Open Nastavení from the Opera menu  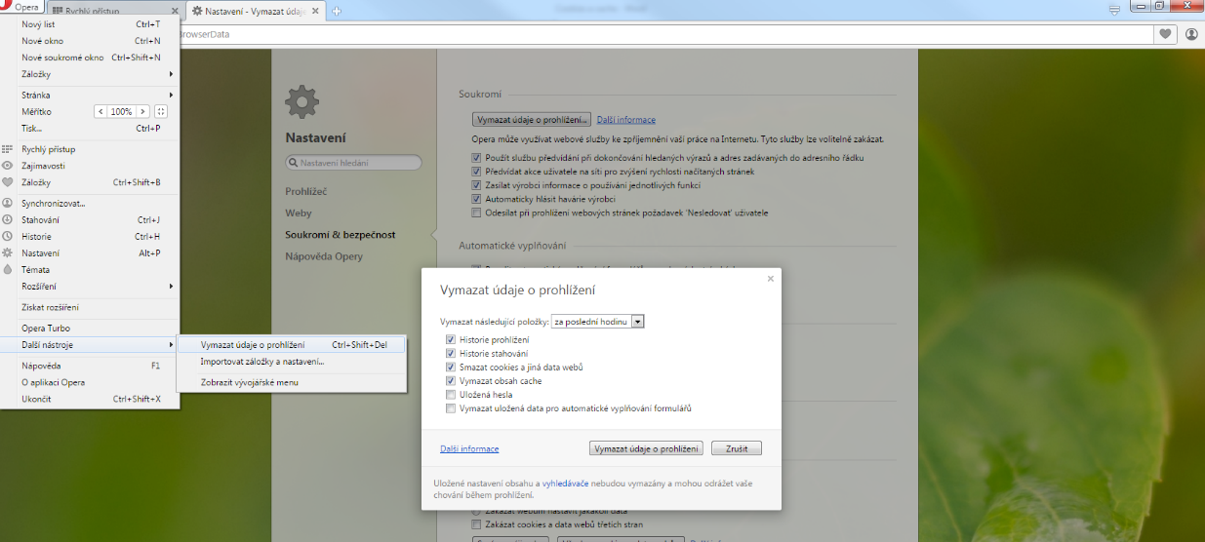pos(90,253)
